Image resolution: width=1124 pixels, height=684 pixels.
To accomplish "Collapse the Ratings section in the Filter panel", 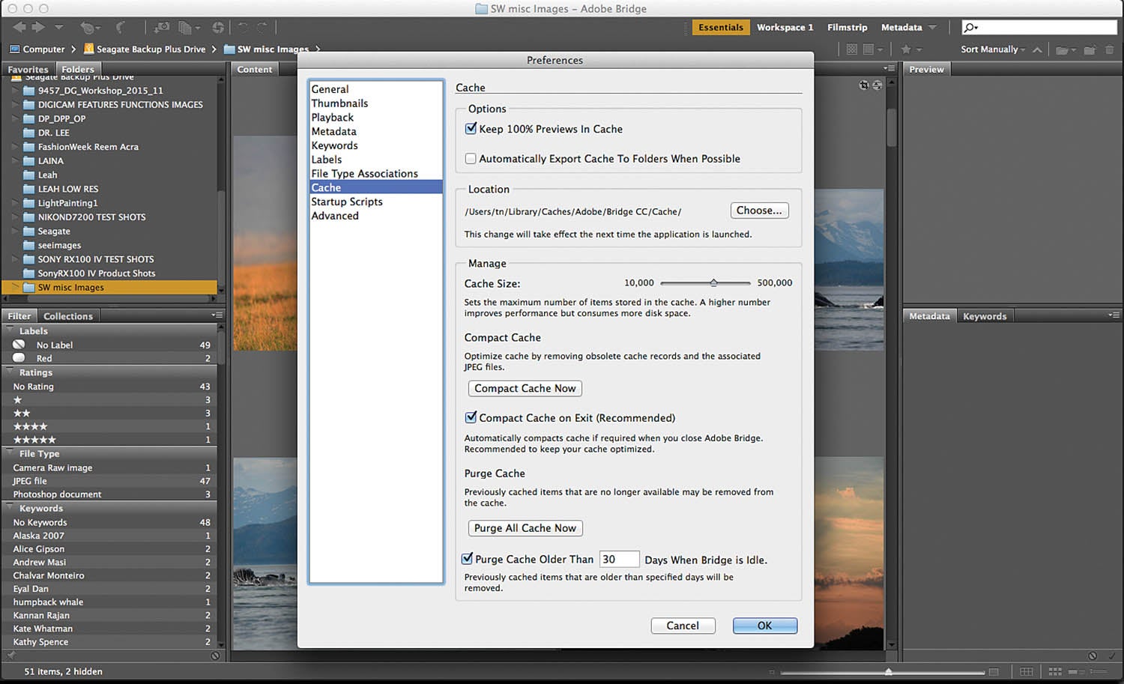I will (x=7, y=372).
